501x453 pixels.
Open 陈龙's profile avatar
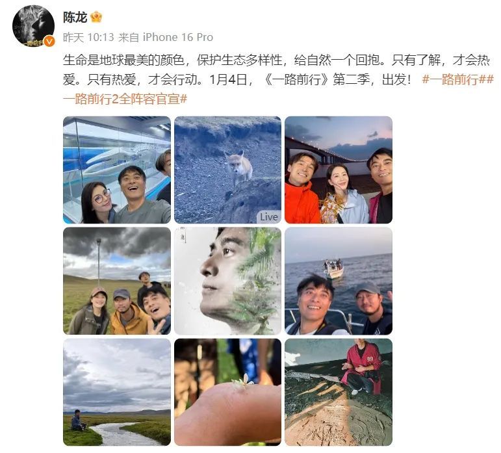pos(33,25)
